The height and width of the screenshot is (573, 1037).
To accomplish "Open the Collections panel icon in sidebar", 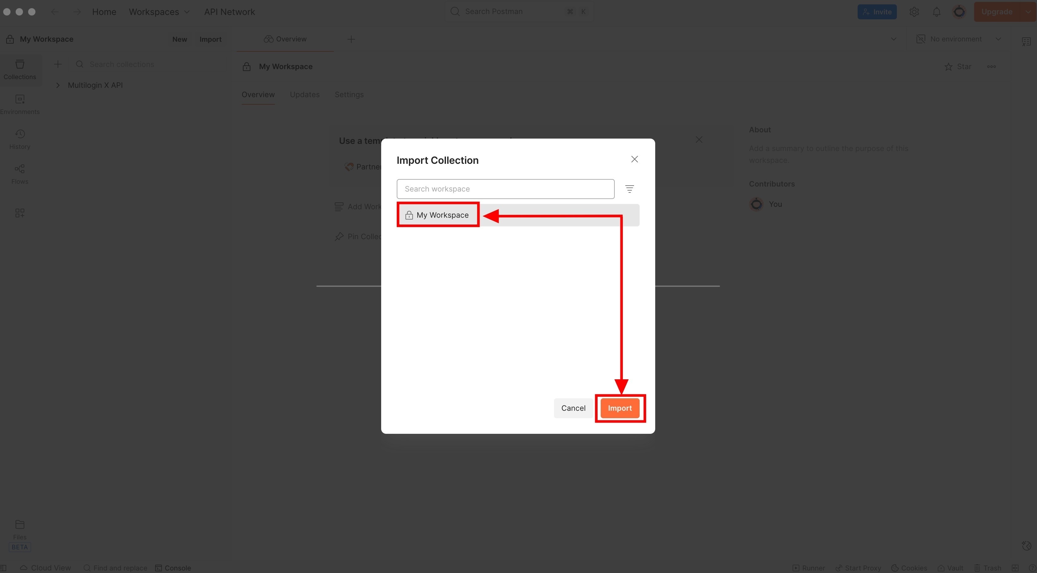I will [20, 69].
